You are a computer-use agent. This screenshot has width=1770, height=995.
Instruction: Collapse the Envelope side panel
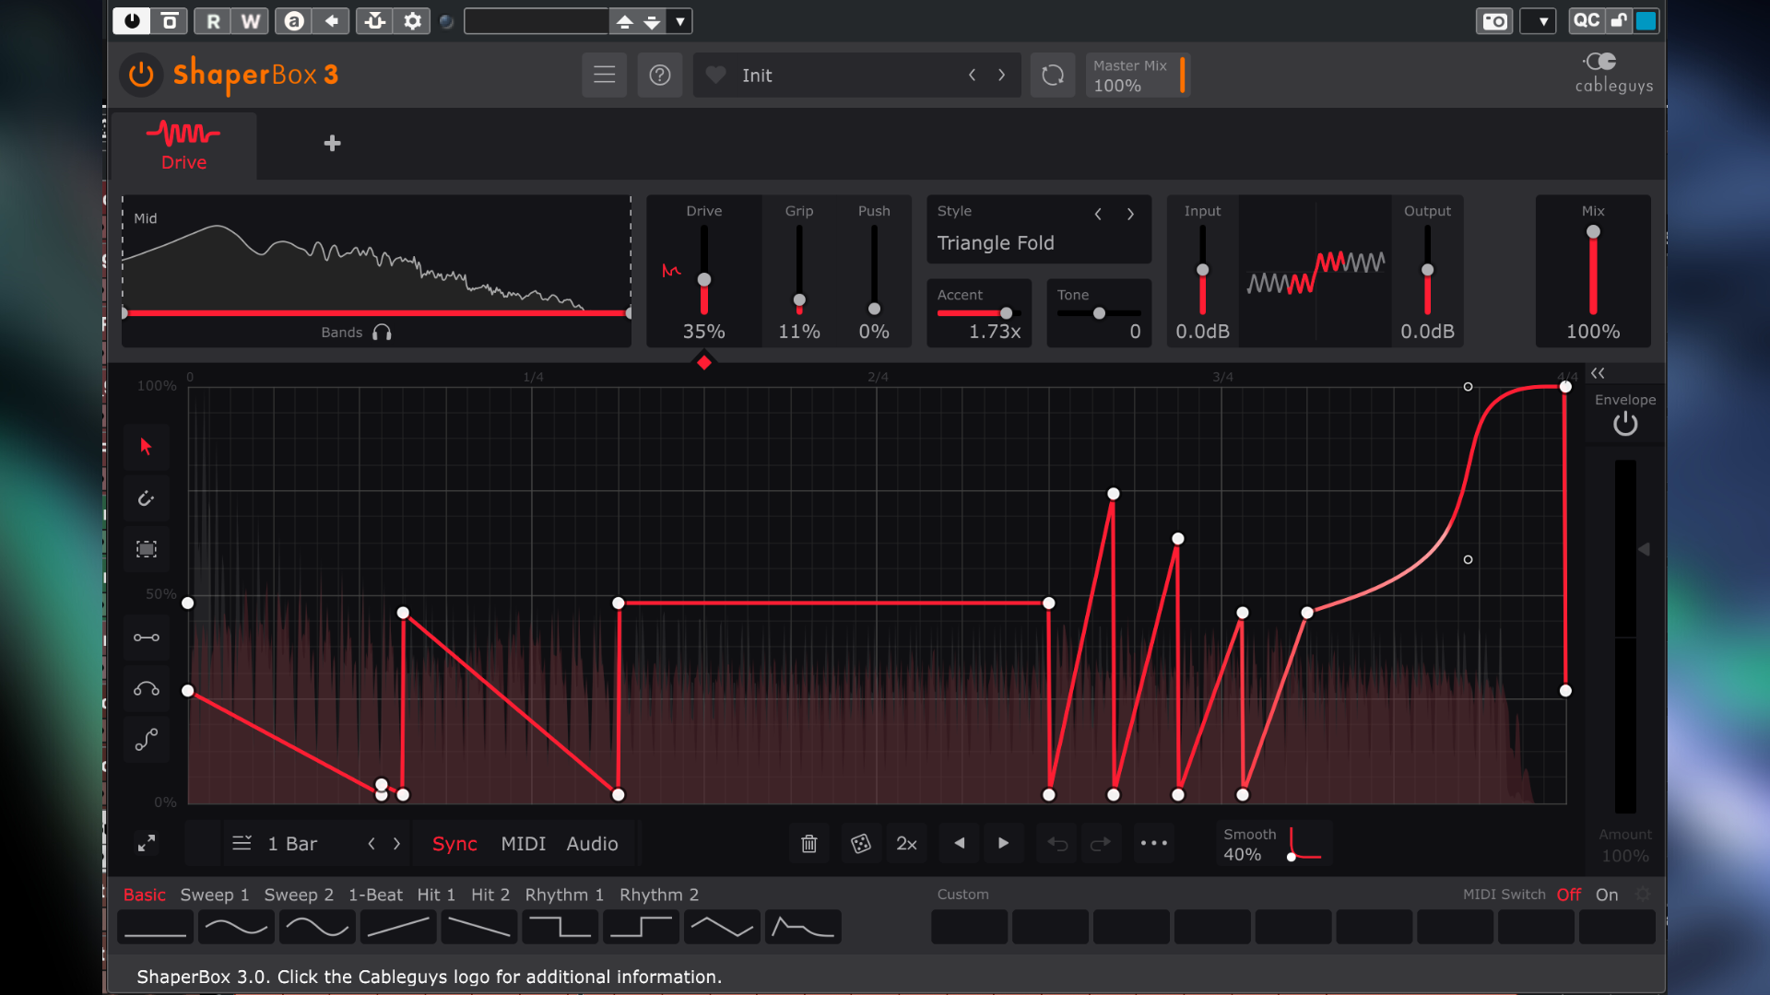1598,373
